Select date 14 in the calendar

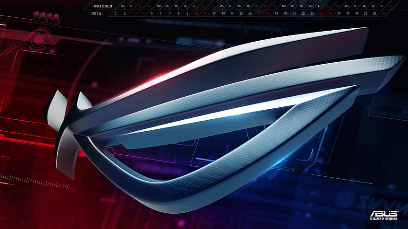232,13
